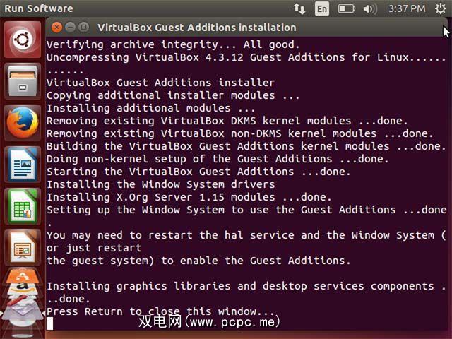Screen dimensions: 452x339
Task: Open Firefox web browser
Action: pyautogui.click(x=23, y=122)
